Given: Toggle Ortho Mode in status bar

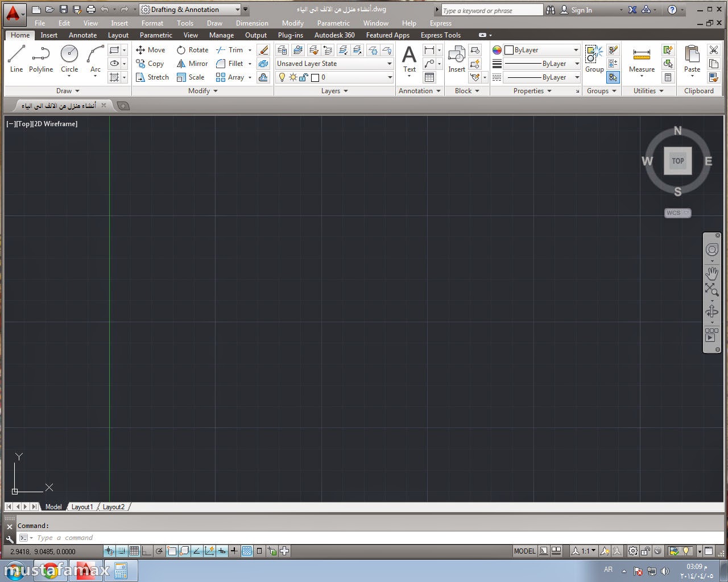Looking at the screenshot, I should coord(147,551).
